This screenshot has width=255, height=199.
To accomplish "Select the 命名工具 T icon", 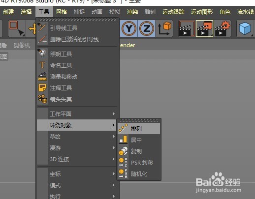I will point(42,65).
